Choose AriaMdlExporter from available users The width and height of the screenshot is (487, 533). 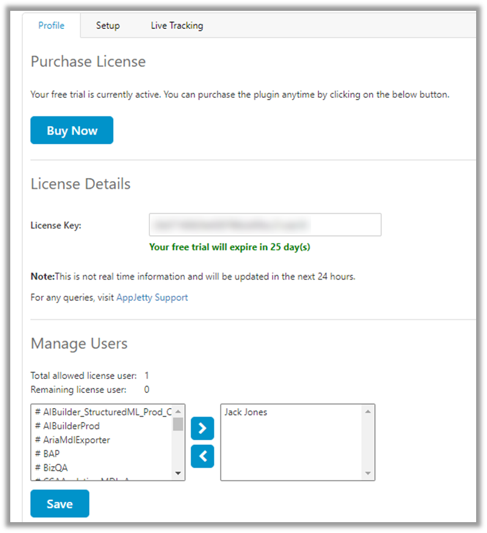click(x=76, y=440)
